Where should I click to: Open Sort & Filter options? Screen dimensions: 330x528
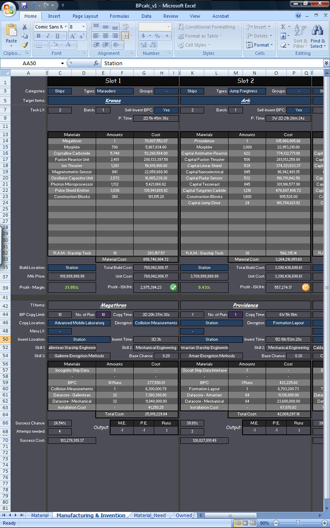[300, 36]
